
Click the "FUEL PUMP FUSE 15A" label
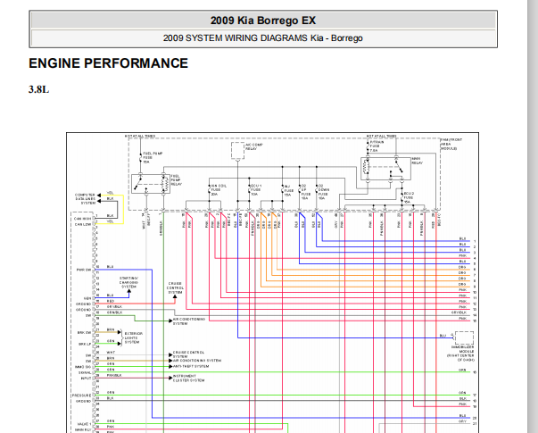(x=152, y=158)
